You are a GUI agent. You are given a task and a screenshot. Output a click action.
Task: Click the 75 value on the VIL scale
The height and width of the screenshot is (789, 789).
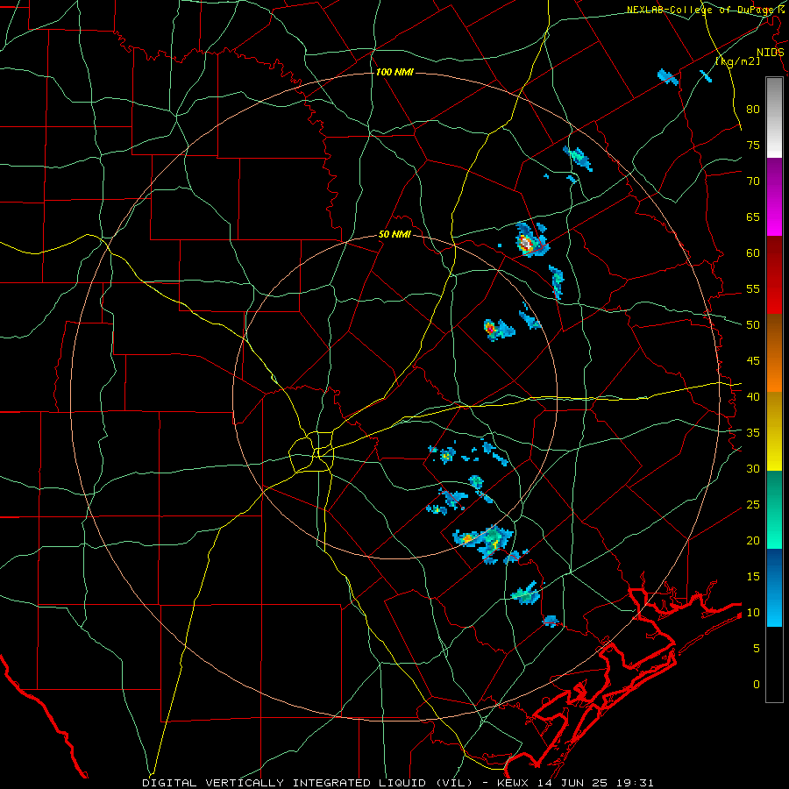(753, 146)
